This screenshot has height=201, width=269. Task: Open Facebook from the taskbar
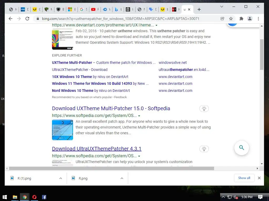[x=44, y=197]
